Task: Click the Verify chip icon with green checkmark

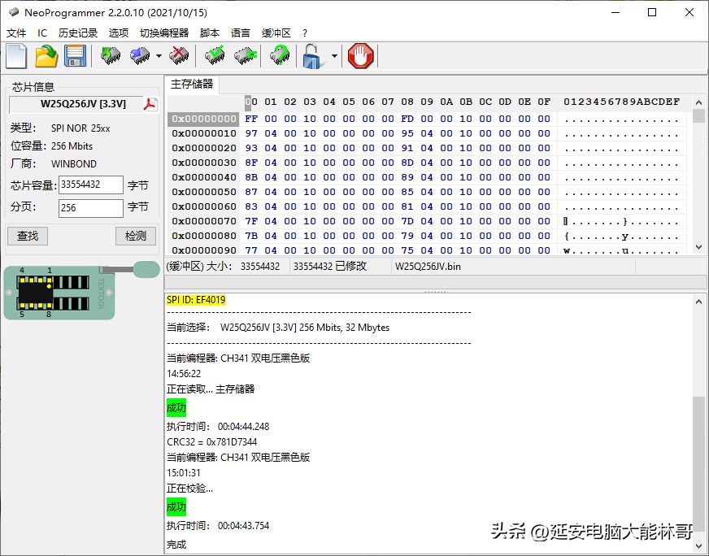Action: [x=215, y=55]
